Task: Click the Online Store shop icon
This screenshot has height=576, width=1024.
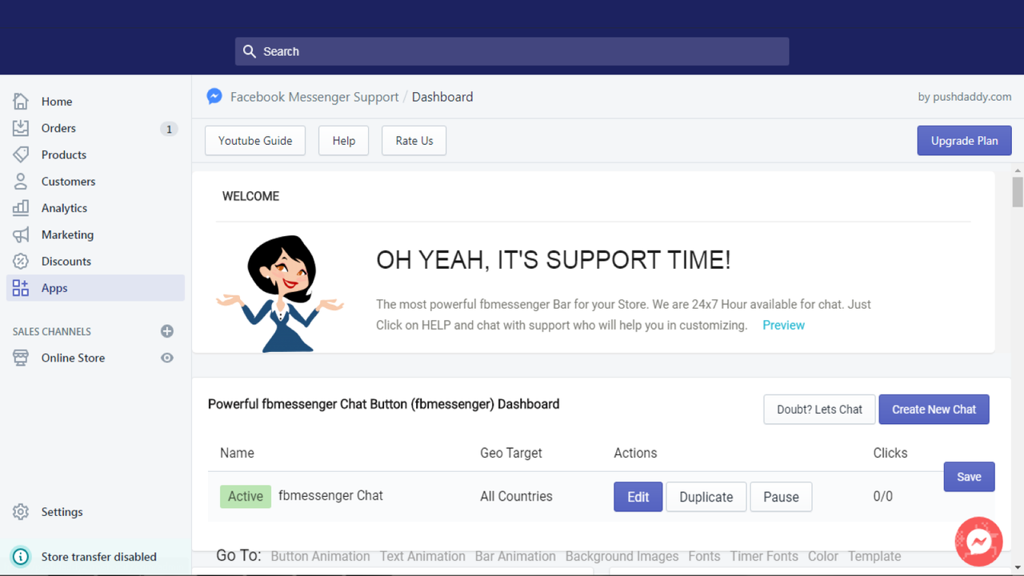Action: coord(21,358)
